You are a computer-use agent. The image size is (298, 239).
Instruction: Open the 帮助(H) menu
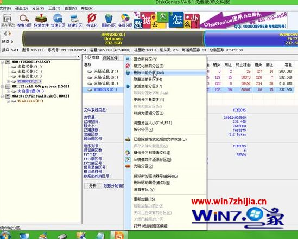(87, 8)
